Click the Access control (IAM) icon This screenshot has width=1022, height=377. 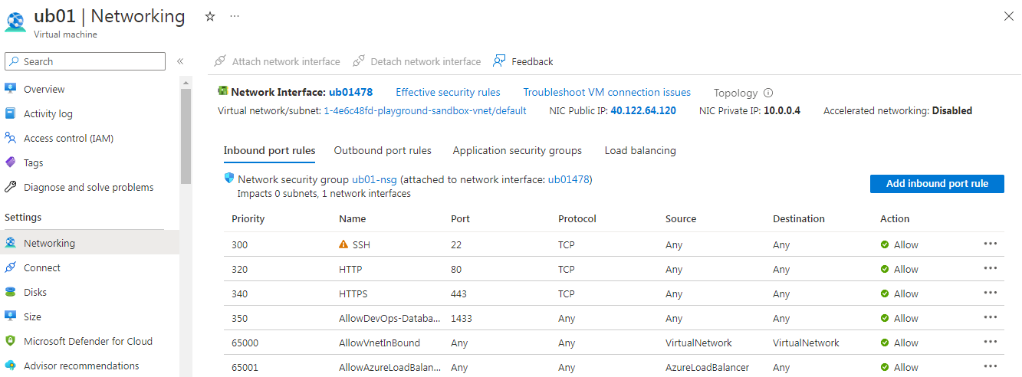coord(11,138)
